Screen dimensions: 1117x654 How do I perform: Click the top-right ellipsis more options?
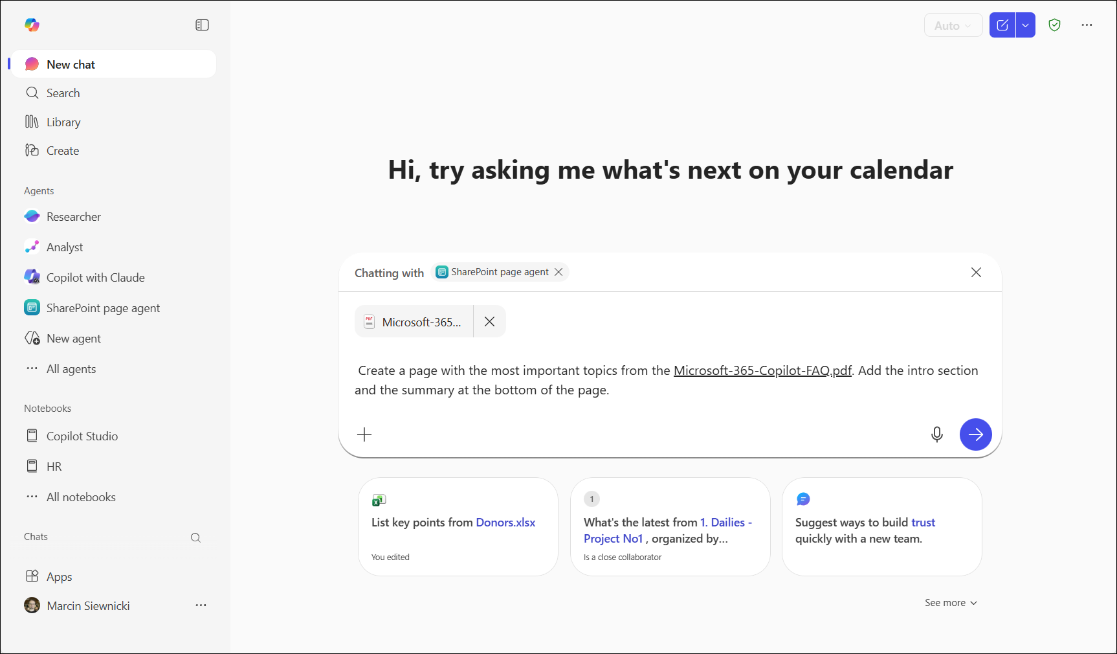[x=1087, y=25]
